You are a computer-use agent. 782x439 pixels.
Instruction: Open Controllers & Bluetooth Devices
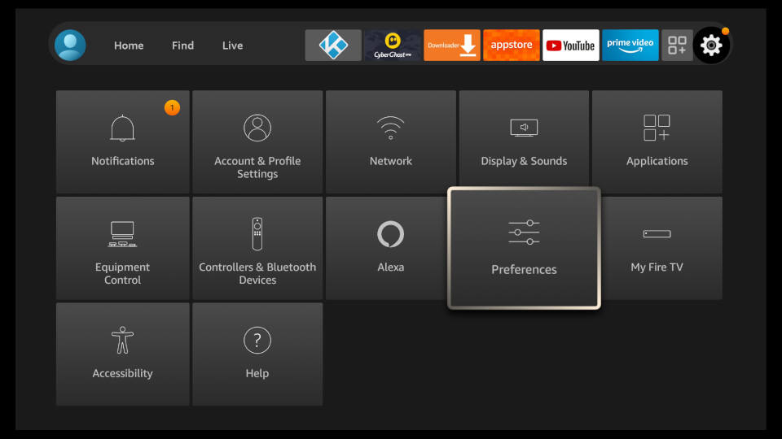point(257,248)
